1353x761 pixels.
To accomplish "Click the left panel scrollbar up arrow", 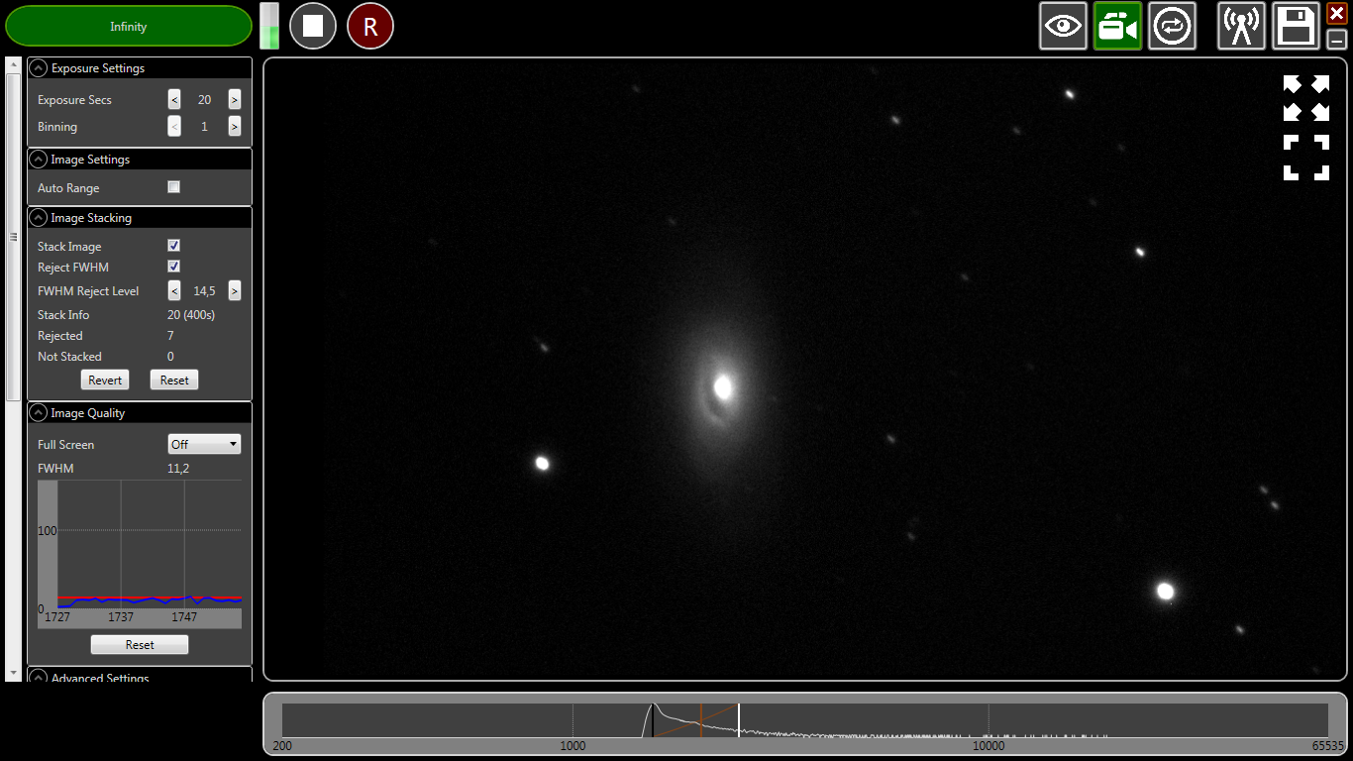I will pyautogui.click(x=13, y=64).
